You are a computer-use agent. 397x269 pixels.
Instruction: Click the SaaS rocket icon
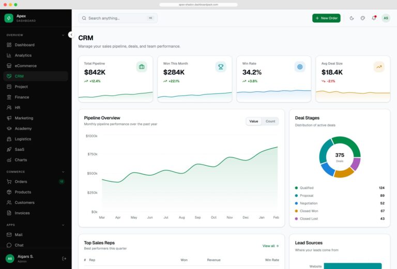[x=9, y=149]
